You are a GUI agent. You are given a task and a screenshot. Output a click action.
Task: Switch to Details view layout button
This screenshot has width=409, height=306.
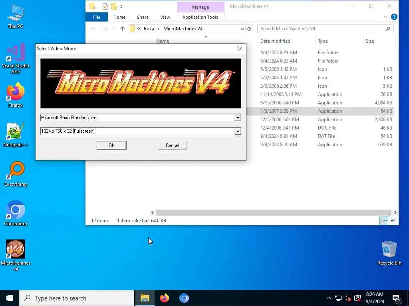(384, 221)
